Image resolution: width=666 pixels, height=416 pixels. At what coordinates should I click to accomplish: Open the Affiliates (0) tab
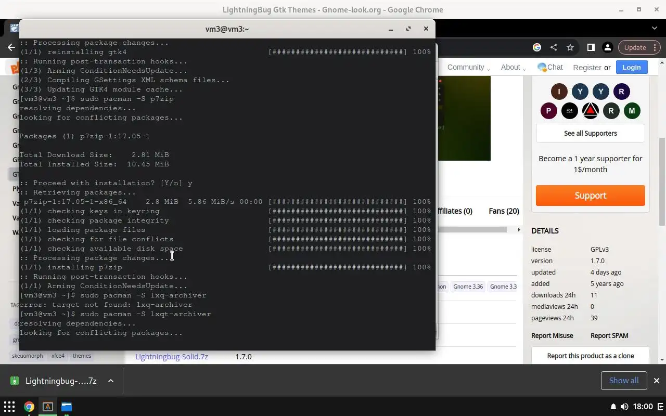click(x=455, y=211)
